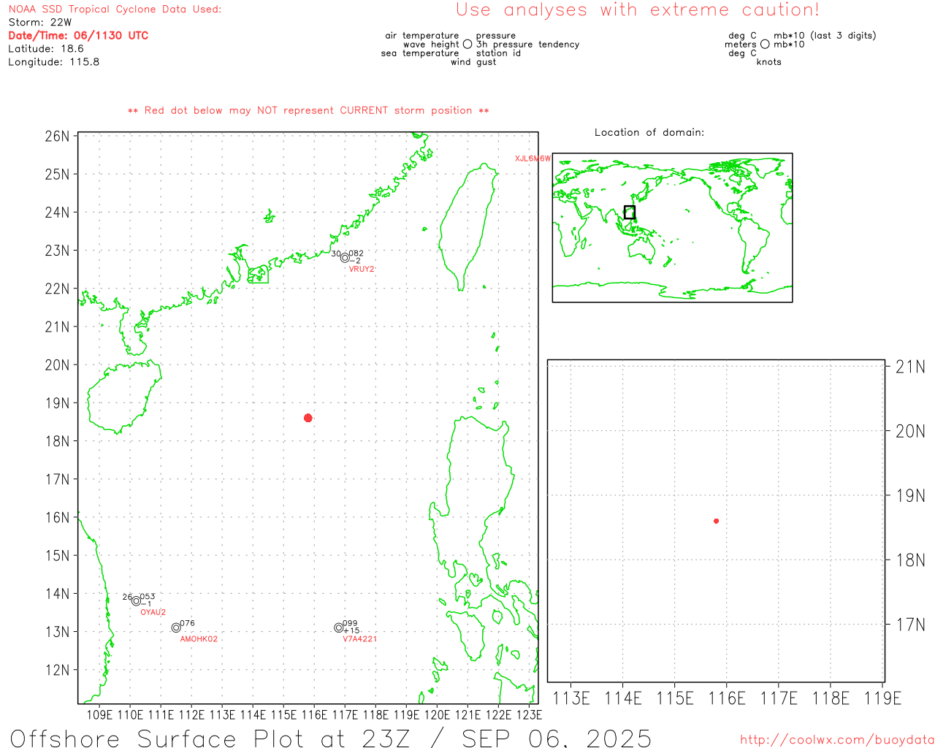Click the 'Date/Time: 06/1130 UTC' line
This screenshot has width=935, height=748.
[78, 36]
